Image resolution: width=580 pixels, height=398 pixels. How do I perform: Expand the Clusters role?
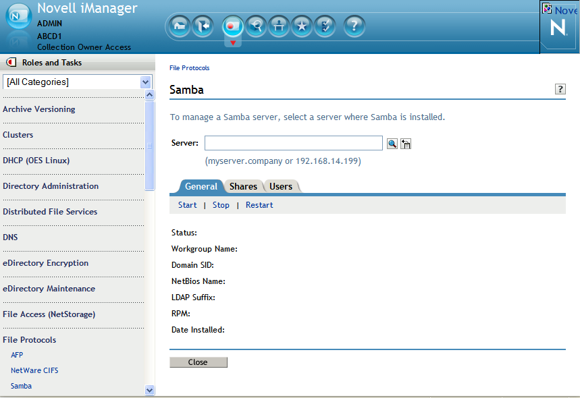18,135
